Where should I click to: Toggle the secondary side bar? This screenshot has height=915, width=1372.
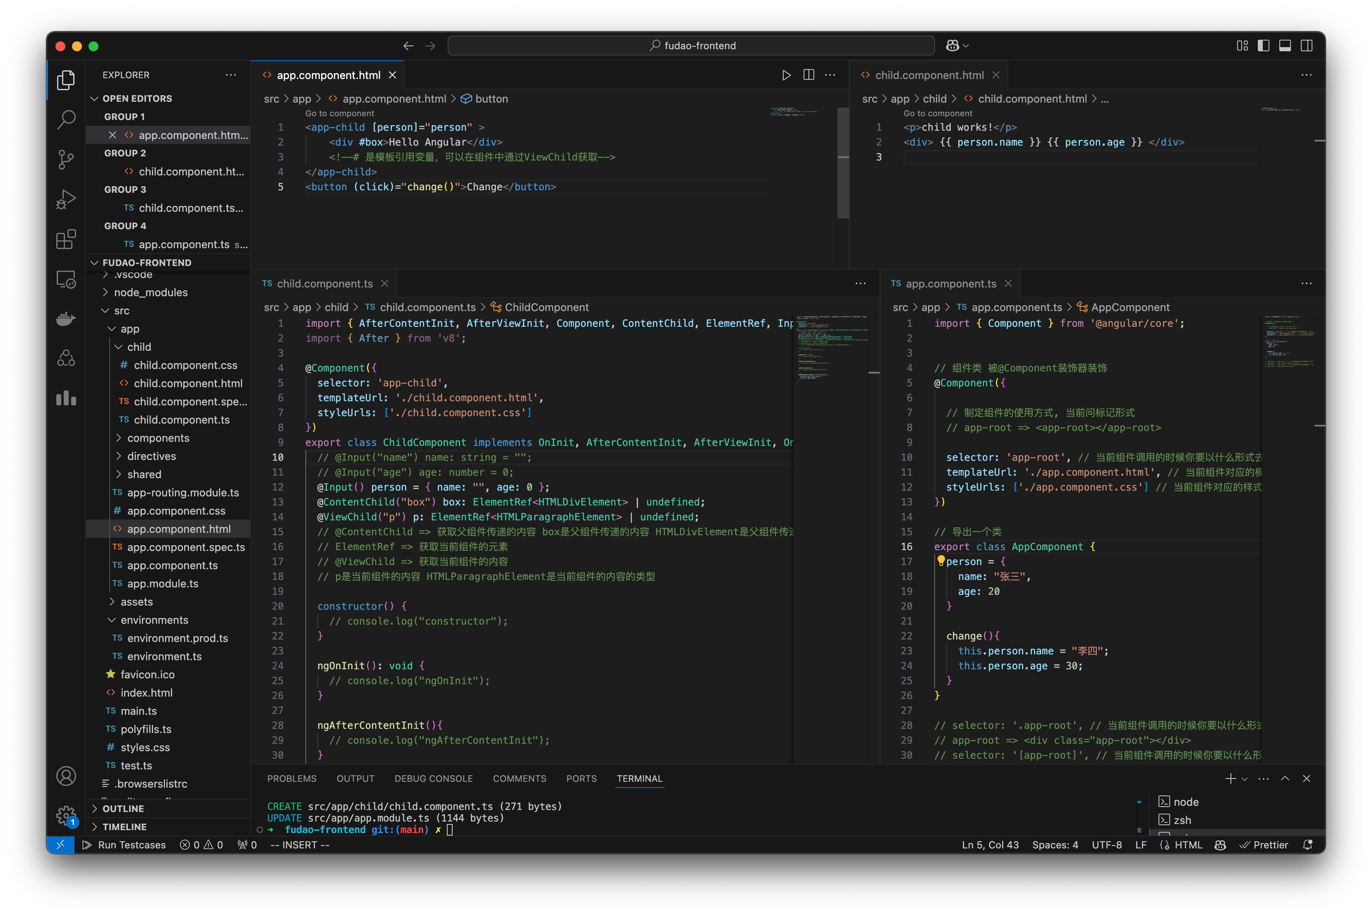click(x=1307, y=45)
